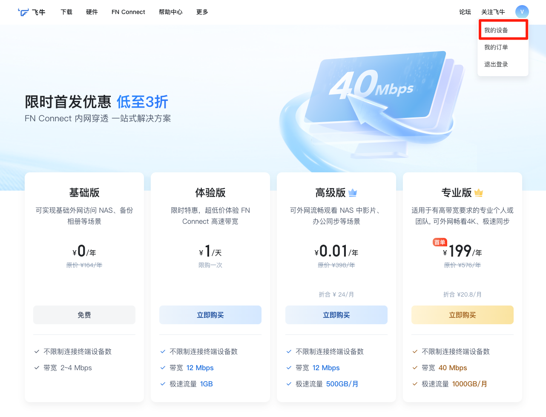Open the user avatar icon
546x417 pixels.
point(522,12)
